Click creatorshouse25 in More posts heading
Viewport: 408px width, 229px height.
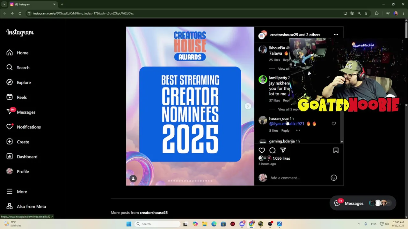coord(154,212)
